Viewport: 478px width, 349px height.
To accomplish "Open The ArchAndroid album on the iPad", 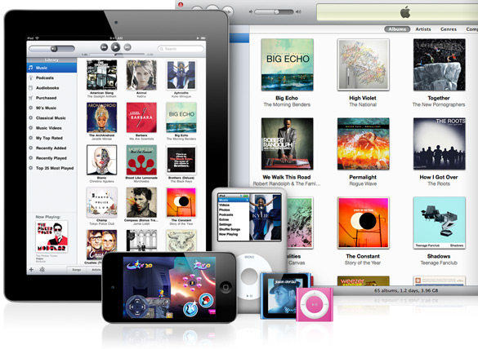I will (x=102, y=117).
